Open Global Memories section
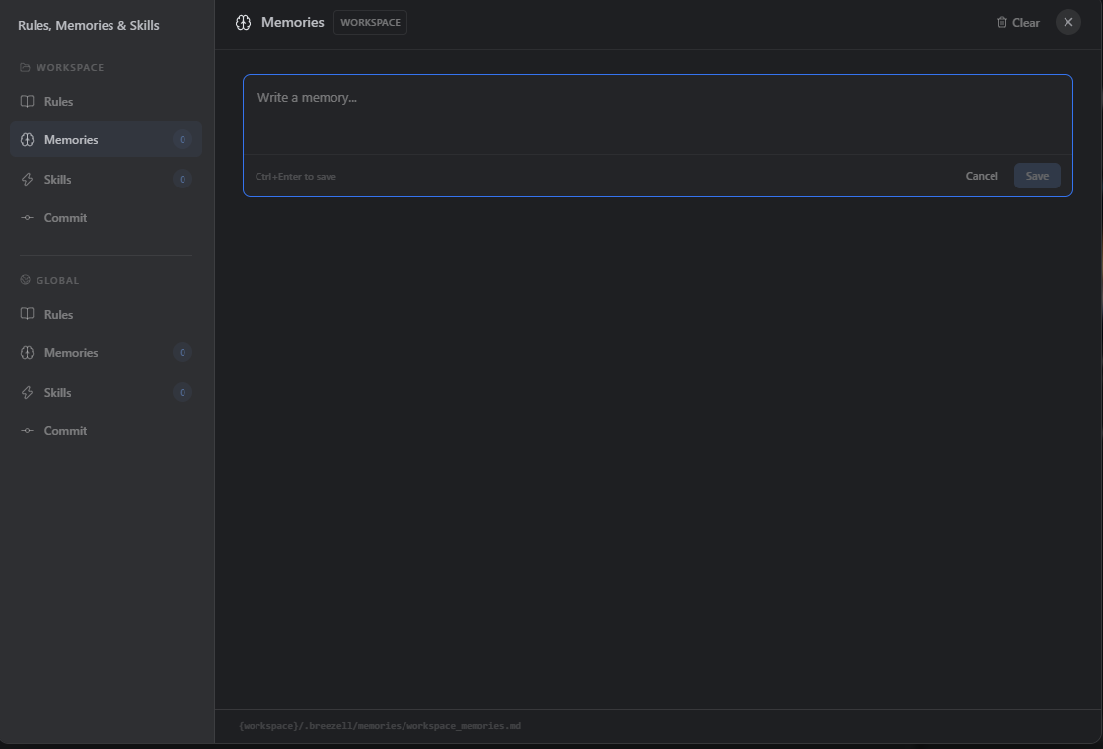 click(x=107, y=353)
